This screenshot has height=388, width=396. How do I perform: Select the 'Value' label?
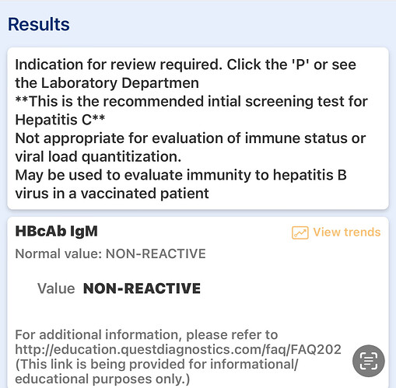(56, 288)
